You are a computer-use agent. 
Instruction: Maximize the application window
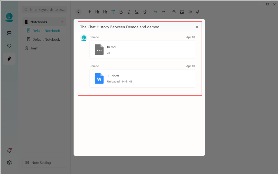[x=267, y=4]
